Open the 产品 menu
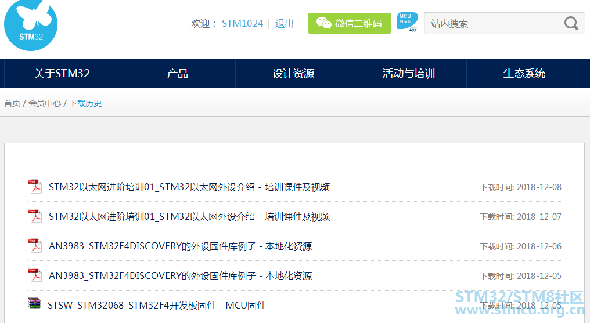The image size is (590, 323). (178, 73)
